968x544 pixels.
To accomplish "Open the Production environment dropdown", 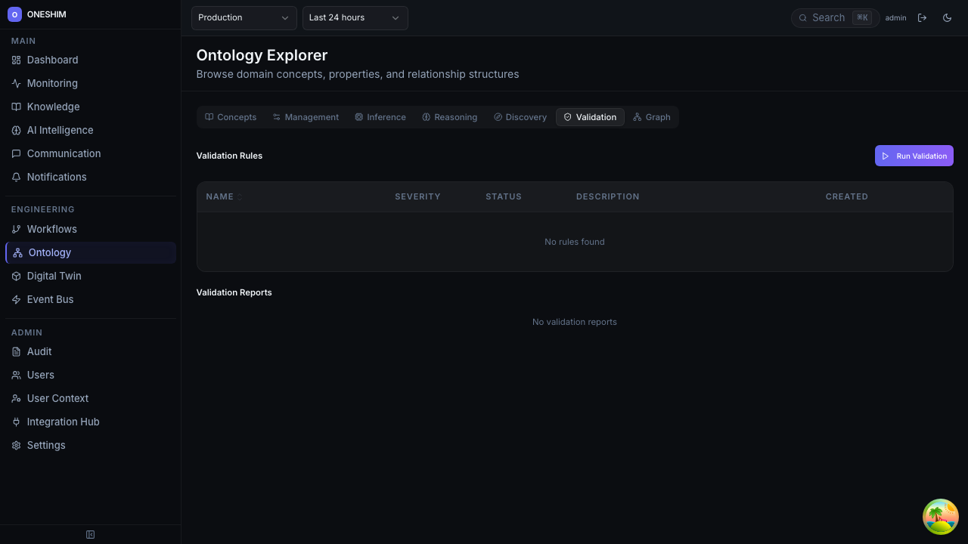I will [x=244, y=17].
